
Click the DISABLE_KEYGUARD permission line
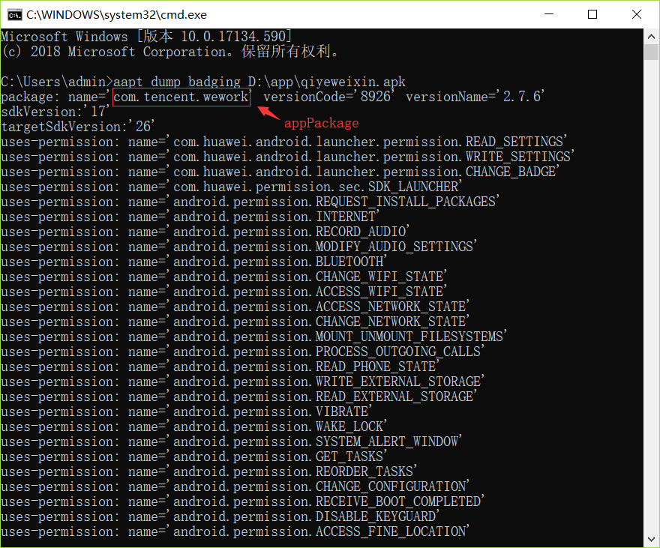[x=220, y=517]
